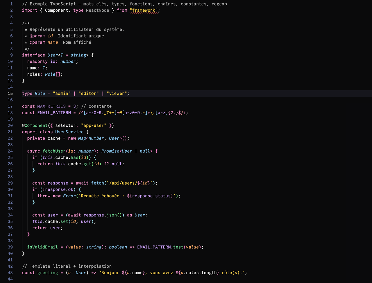Click the "// constante" comment
Screen dimensions: 372x283
tap(96, 106)
